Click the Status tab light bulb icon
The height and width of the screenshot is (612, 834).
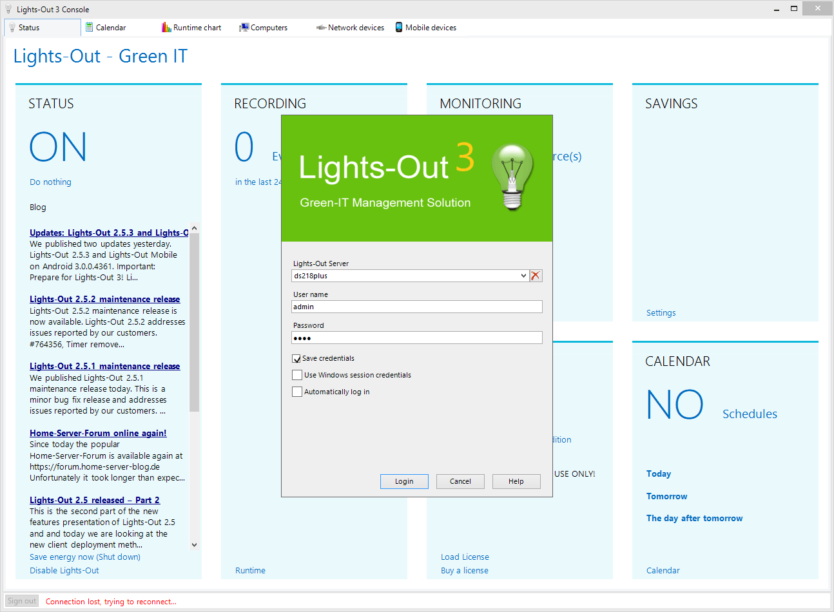(12, 28)
